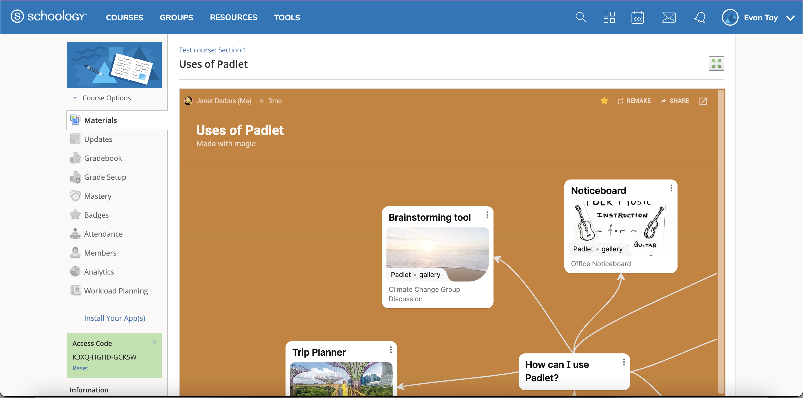Click the Trip Planner card title
The image size is (803, 398).
click(319, 352)
